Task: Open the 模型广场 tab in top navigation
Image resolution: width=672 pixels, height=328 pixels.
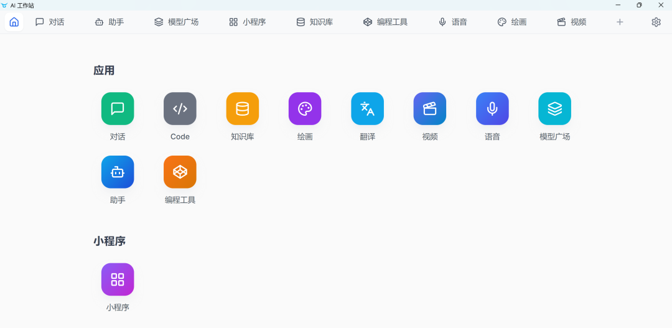Action: point(176,22)
